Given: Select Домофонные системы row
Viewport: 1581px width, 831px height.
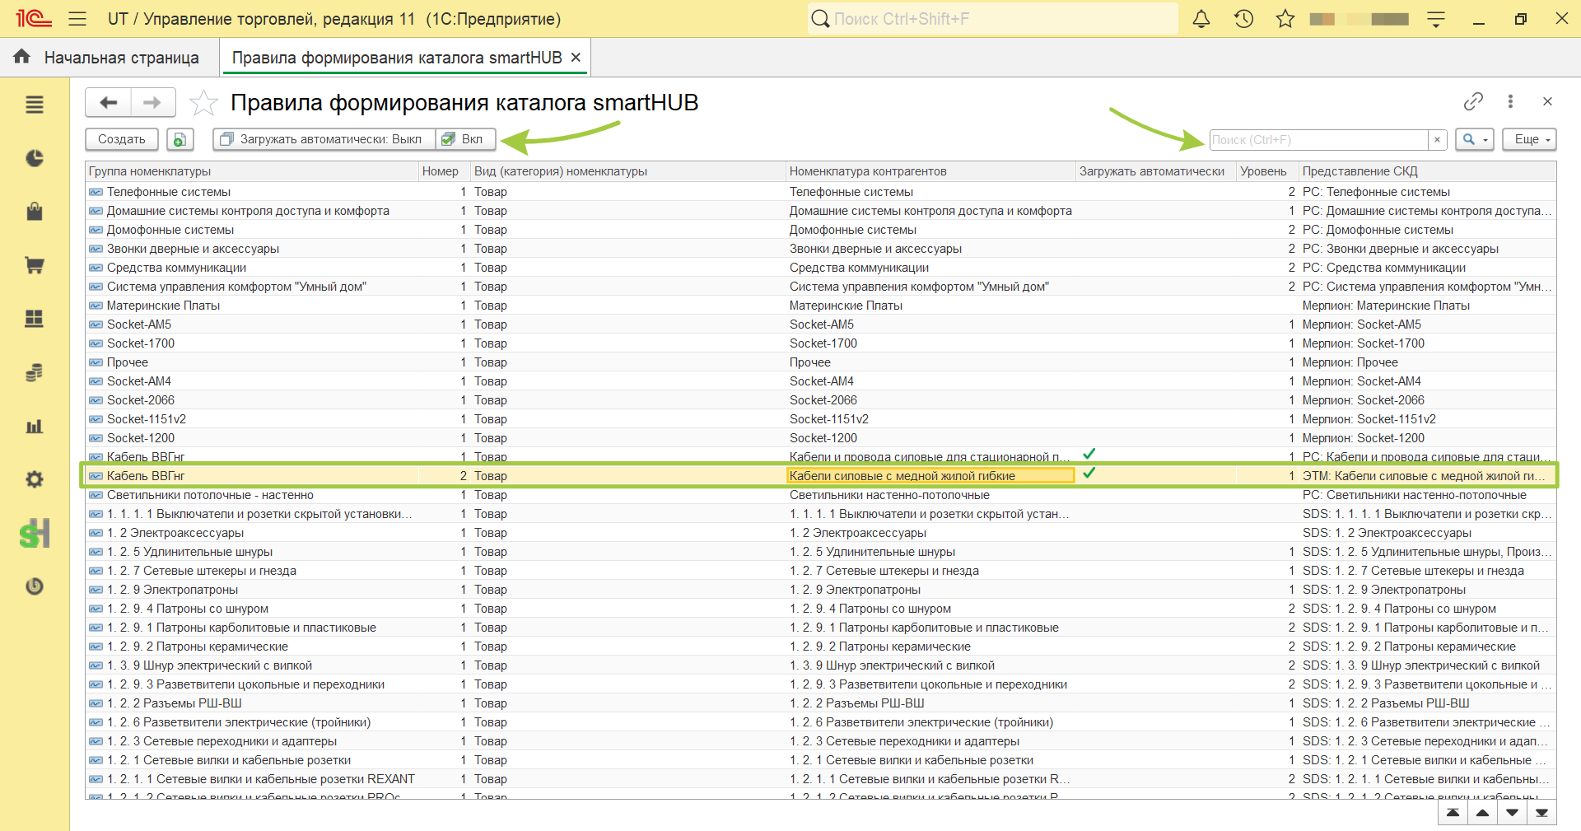Looking at the screenshot, I should [x=820, y=230].
